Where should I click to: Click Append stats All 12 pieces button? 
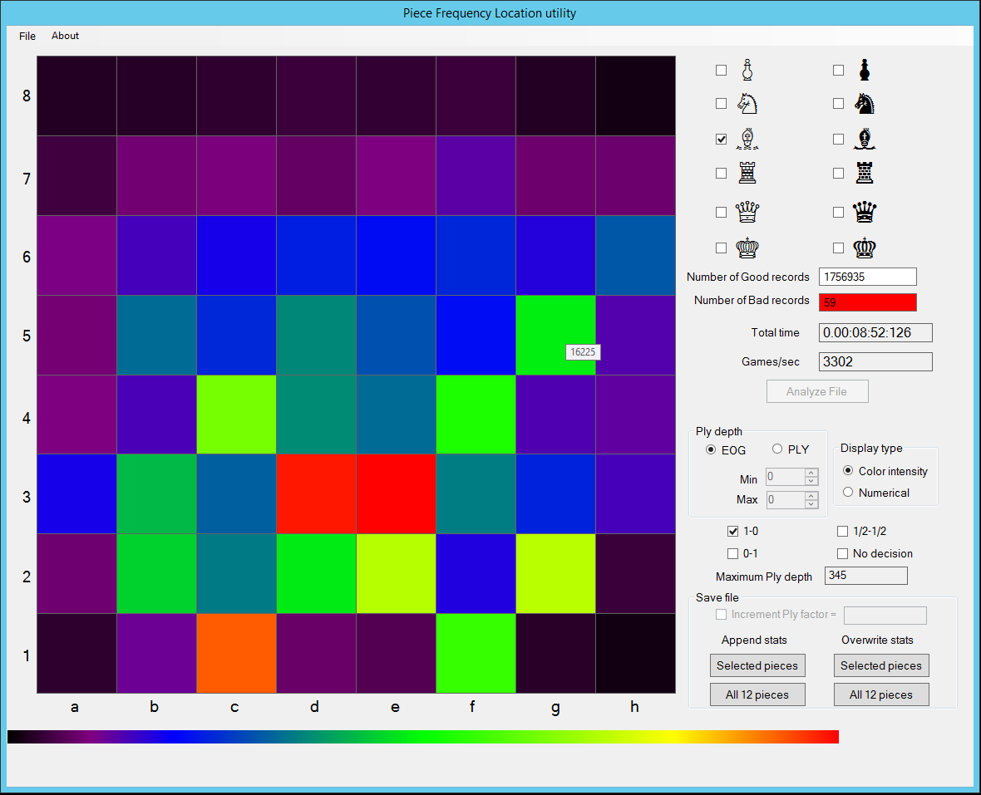coord(757,694)
